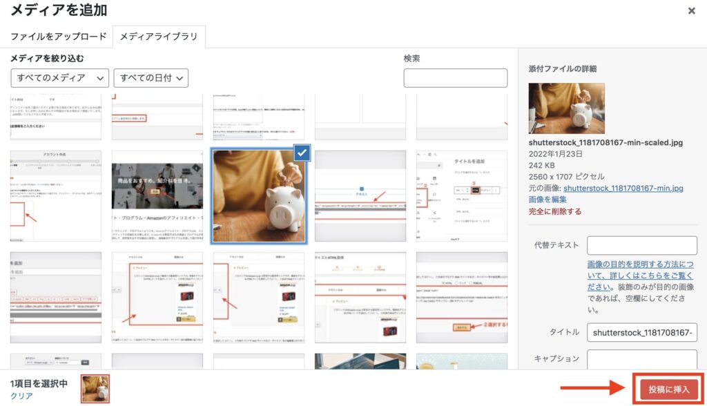
Task: Click 完全に削除する to delete the file
Action: [x=555, y=211]
